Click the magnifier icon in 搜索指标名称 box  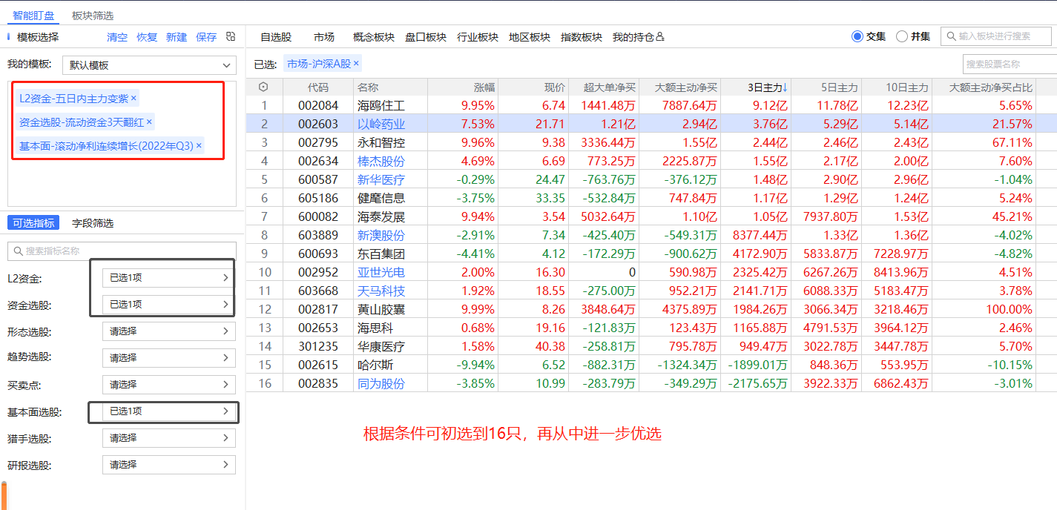(x=18, y=251)
